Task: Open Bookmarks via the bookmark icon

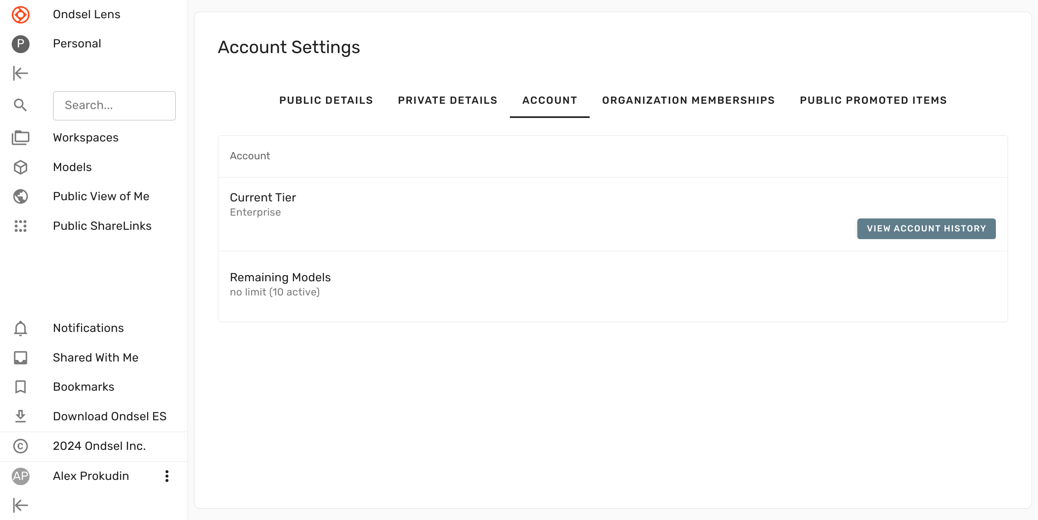Action: 20,387
